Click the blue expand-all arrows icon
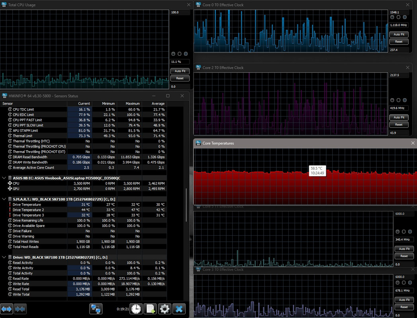The width and height of the screenshot is (417, 318). tap(7, 309)
